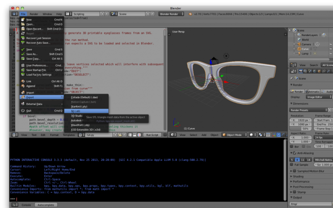Click the Render button in Render panel
The width and height of the screenshot is (333, 208).
tap(296, 92)
